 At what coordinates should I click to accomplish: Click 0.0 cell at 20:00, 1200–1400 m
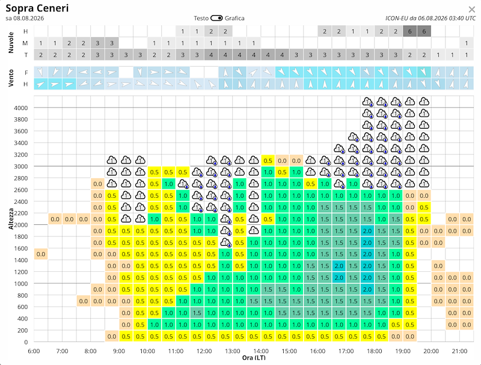pos(438,266)
